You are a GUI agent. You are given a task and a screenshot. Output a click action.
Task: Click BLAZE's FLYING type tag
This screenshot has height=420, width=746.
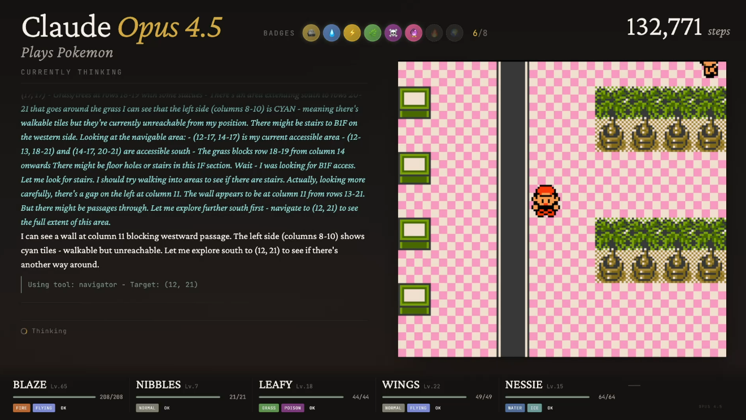point(44,408)
